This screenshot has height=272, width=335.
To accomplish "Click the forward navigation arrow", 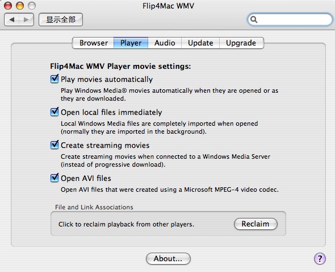I will (x=26, y=20).
